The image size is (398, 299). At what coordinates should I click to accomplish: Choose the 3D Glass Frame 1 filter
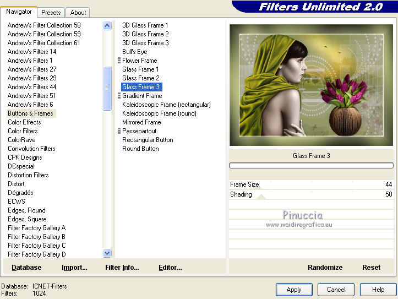(x=145, y=25)
